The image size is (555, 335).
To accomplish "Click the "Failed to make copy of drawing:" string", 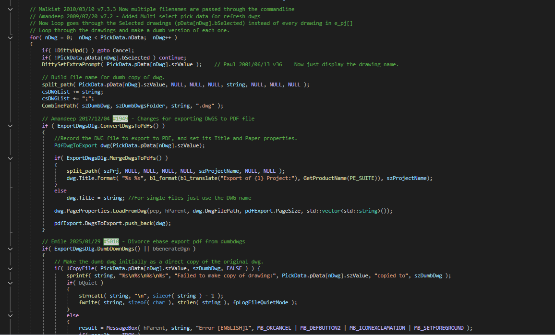I will [x=225, y=276].
